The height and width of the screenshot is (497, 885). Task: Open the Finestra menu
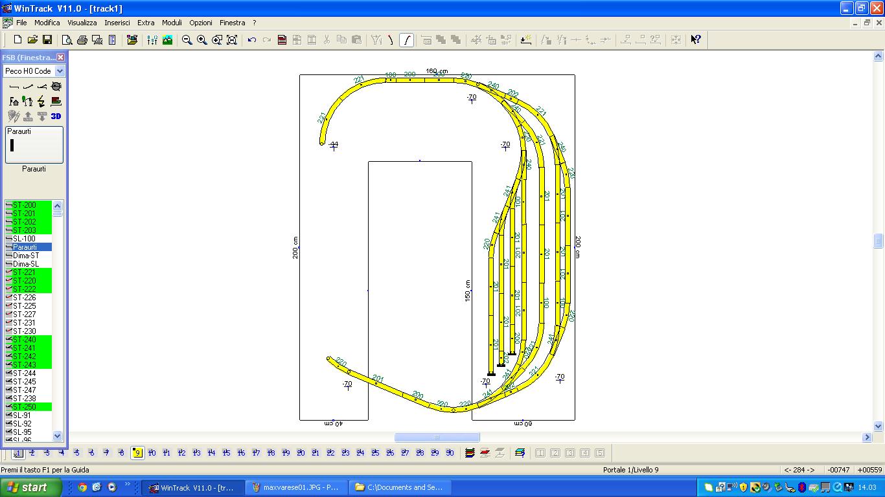click(233, 23)
